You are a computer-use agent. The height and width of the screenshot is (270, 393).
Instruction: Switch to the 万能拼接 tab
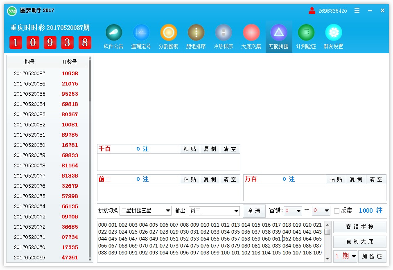point(278,36)
